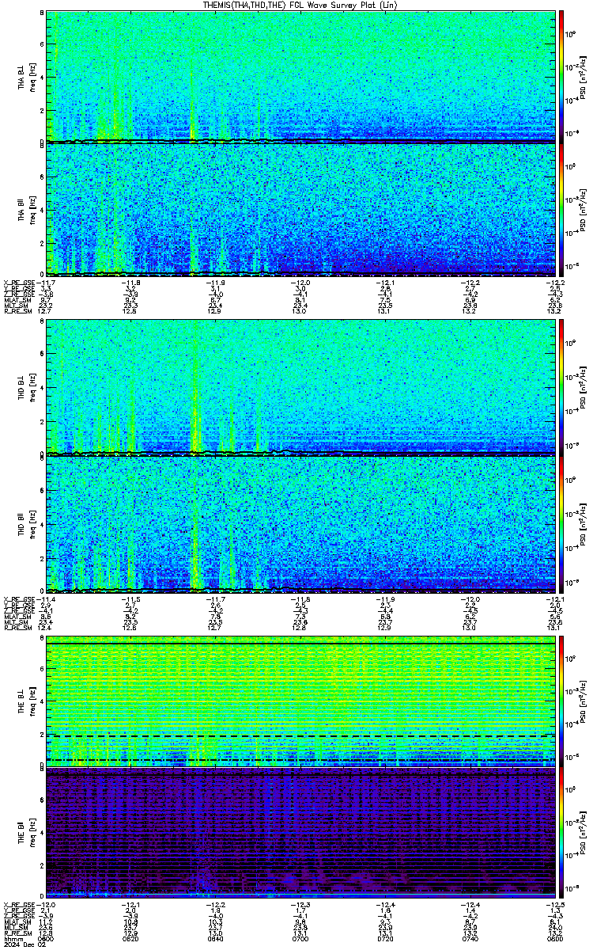Click the THD B∥ panel color bar
Viewport: 593px width, 950px height.
(x=562, y=525)
